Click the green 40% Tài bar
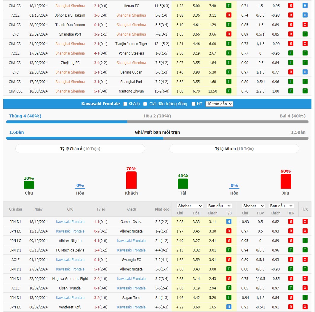The image size is (315, 312). point(183,184)
